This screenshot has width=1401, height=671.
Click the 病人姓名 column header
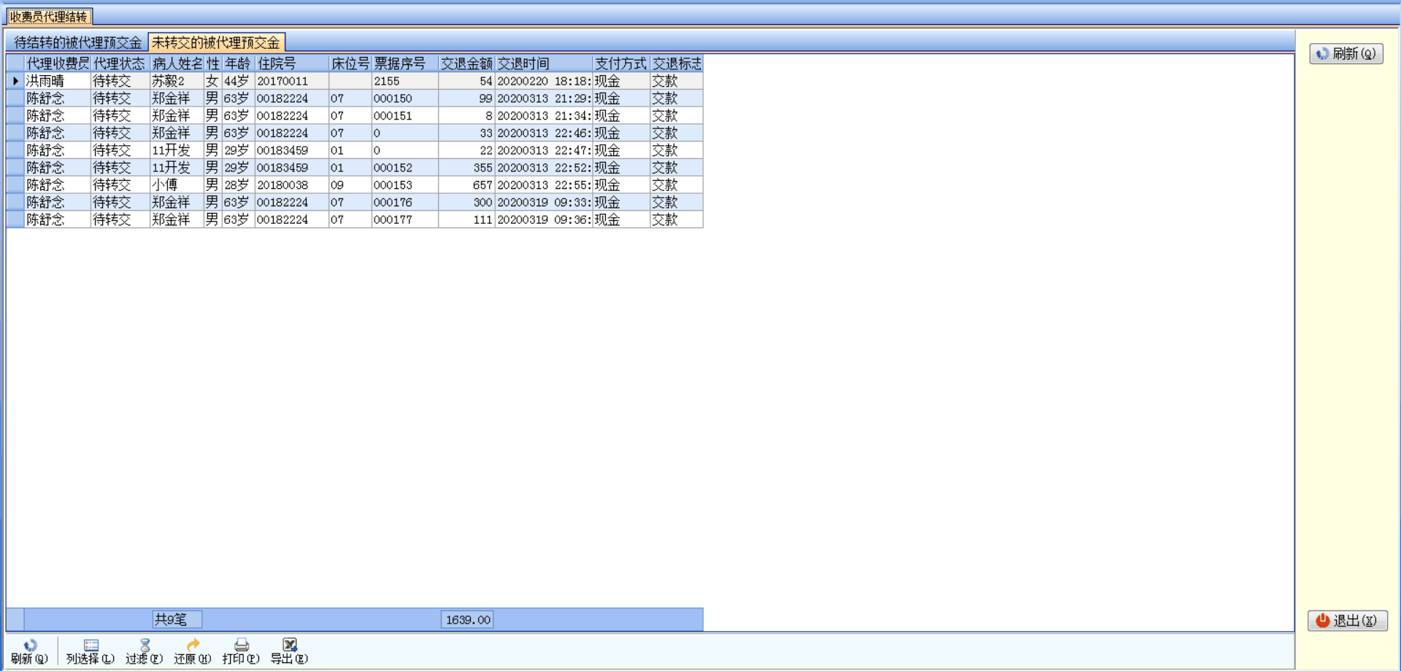pos(177,63)
